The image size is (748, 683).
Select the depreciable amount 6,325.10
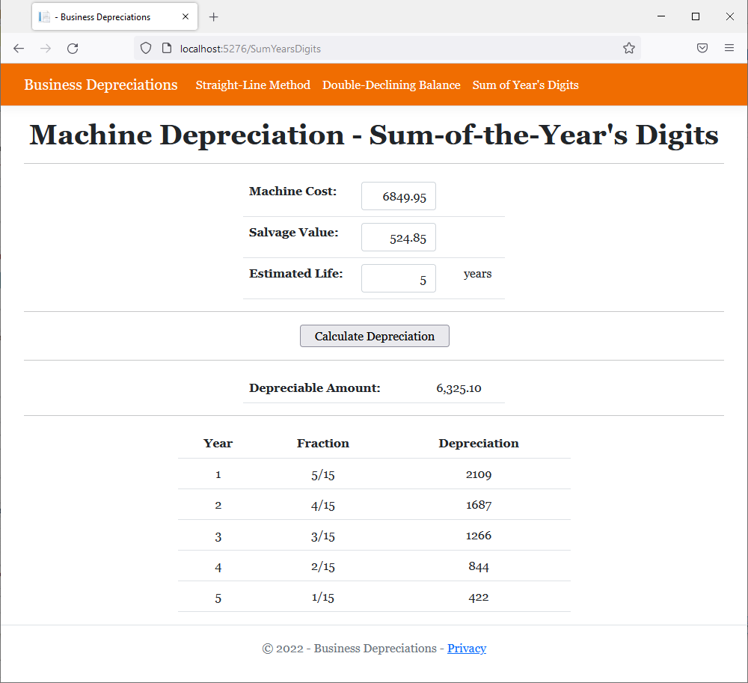(x=459, y=388)
